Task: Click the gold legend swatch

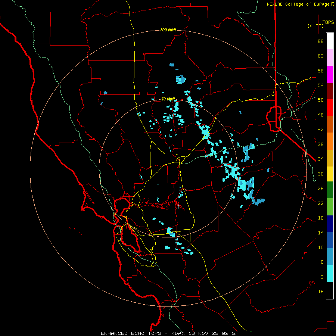Action: click(x=330, y=158)
